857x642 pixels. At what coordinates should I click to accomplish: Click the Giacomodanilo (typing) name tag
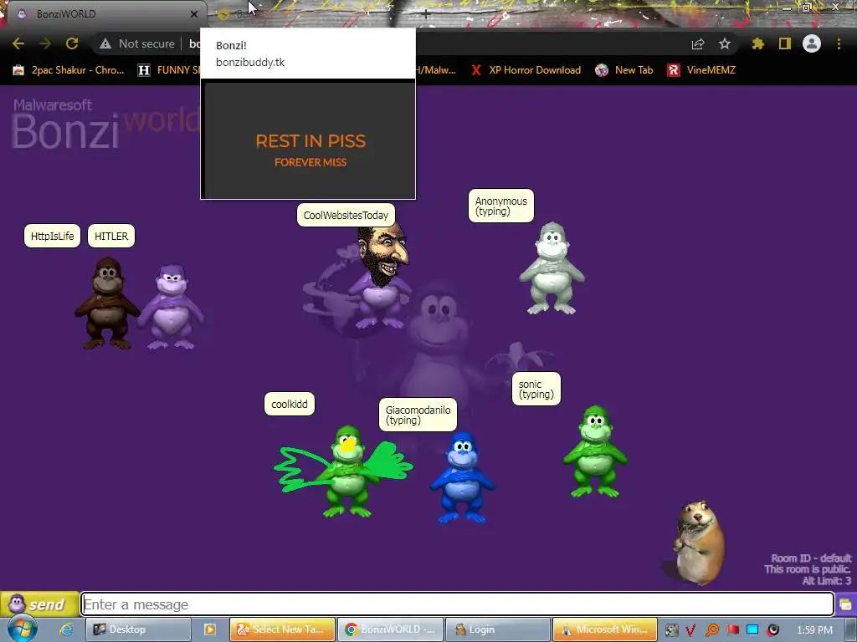tap(418, 415)
